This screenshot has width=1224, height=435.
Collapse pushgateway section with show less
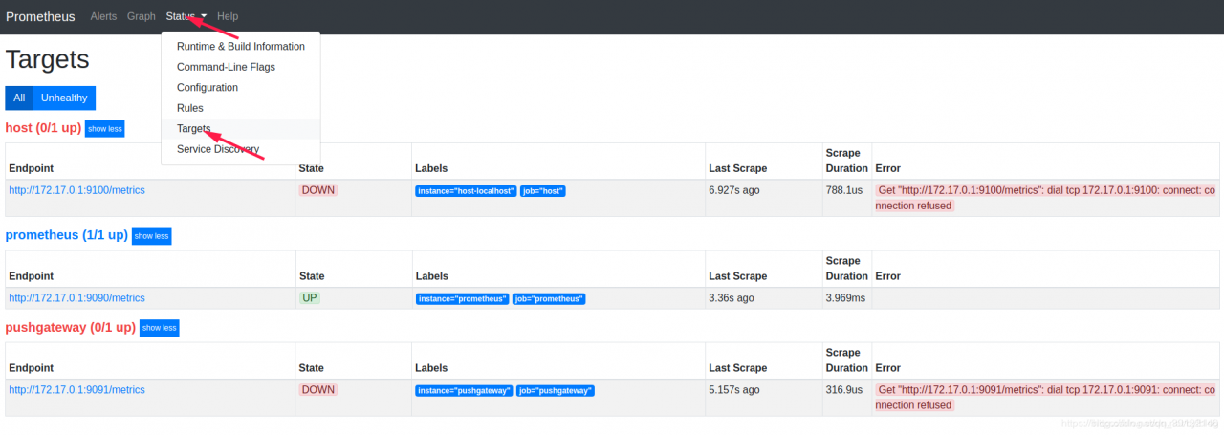click(159, 328)
